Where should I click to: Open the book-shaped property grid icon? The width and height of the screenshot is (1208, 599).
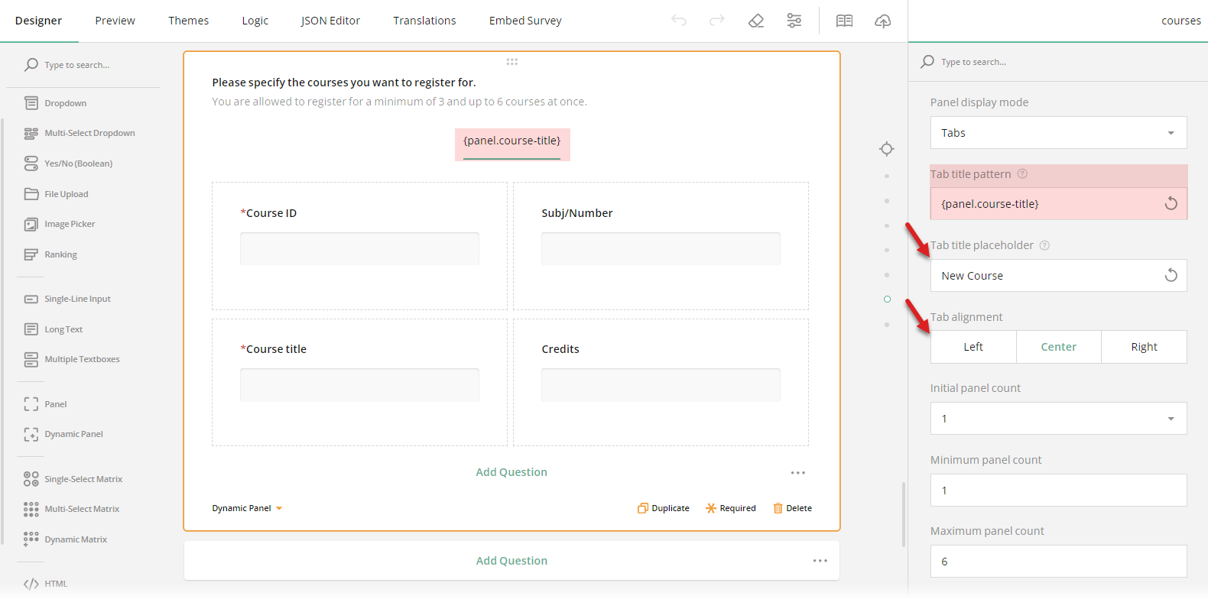pyautogui.click(x=845, y=21)
